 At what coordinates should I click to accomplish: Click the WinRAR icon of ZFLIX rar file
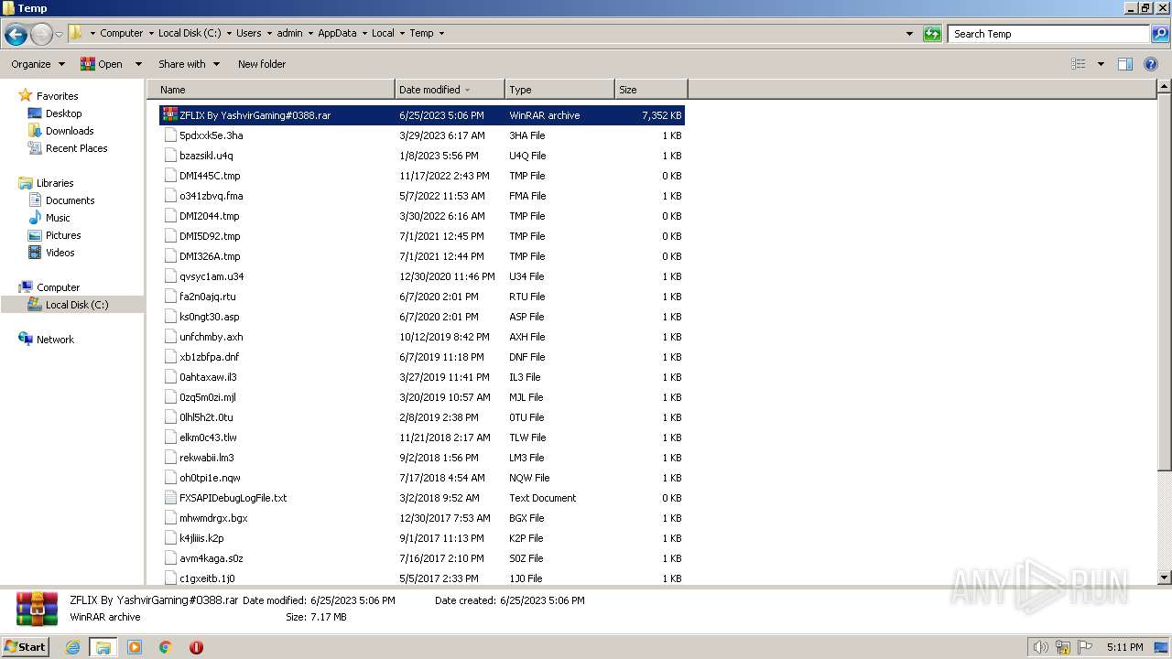(x=170, y=115)
